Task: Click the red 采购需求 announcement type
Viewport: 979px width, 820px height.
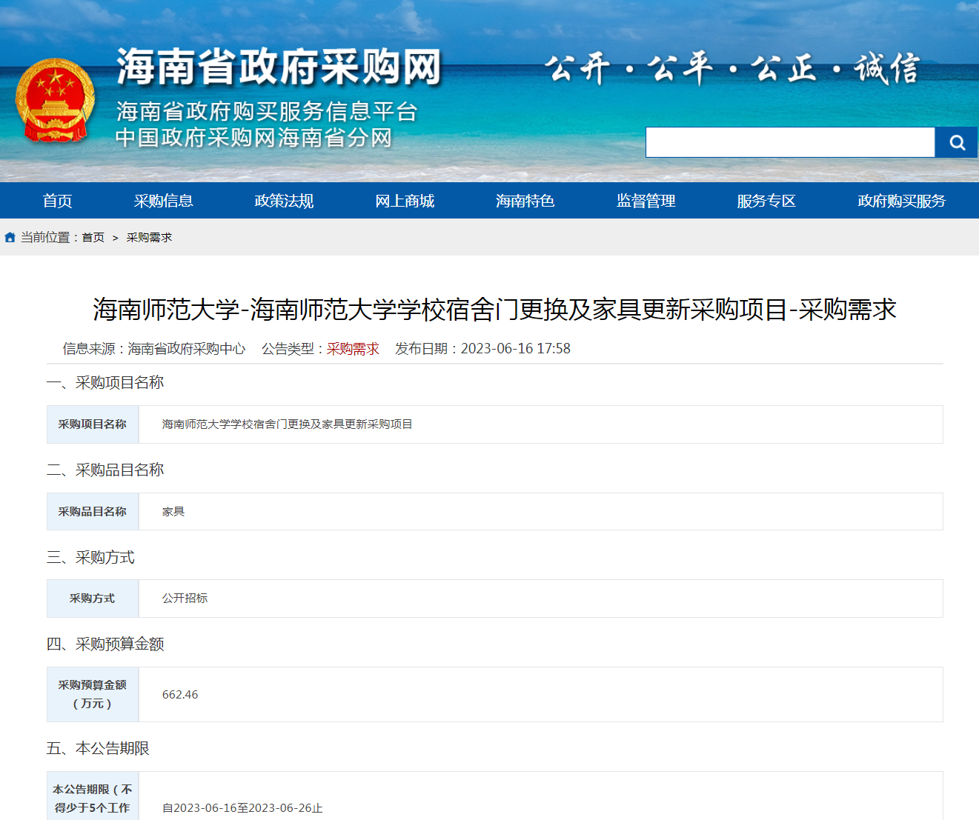Action: click(x=353, y=349)
